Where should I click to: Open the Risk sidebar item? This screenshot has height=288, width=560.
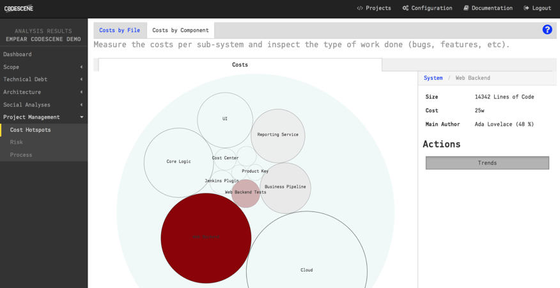coord(17,142)
